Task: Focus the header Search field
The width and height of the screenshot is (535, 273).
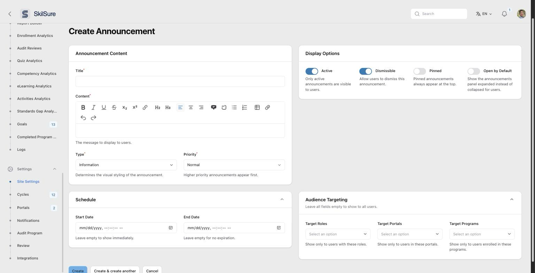Action: pyautogui.click(x=439, y=14)
